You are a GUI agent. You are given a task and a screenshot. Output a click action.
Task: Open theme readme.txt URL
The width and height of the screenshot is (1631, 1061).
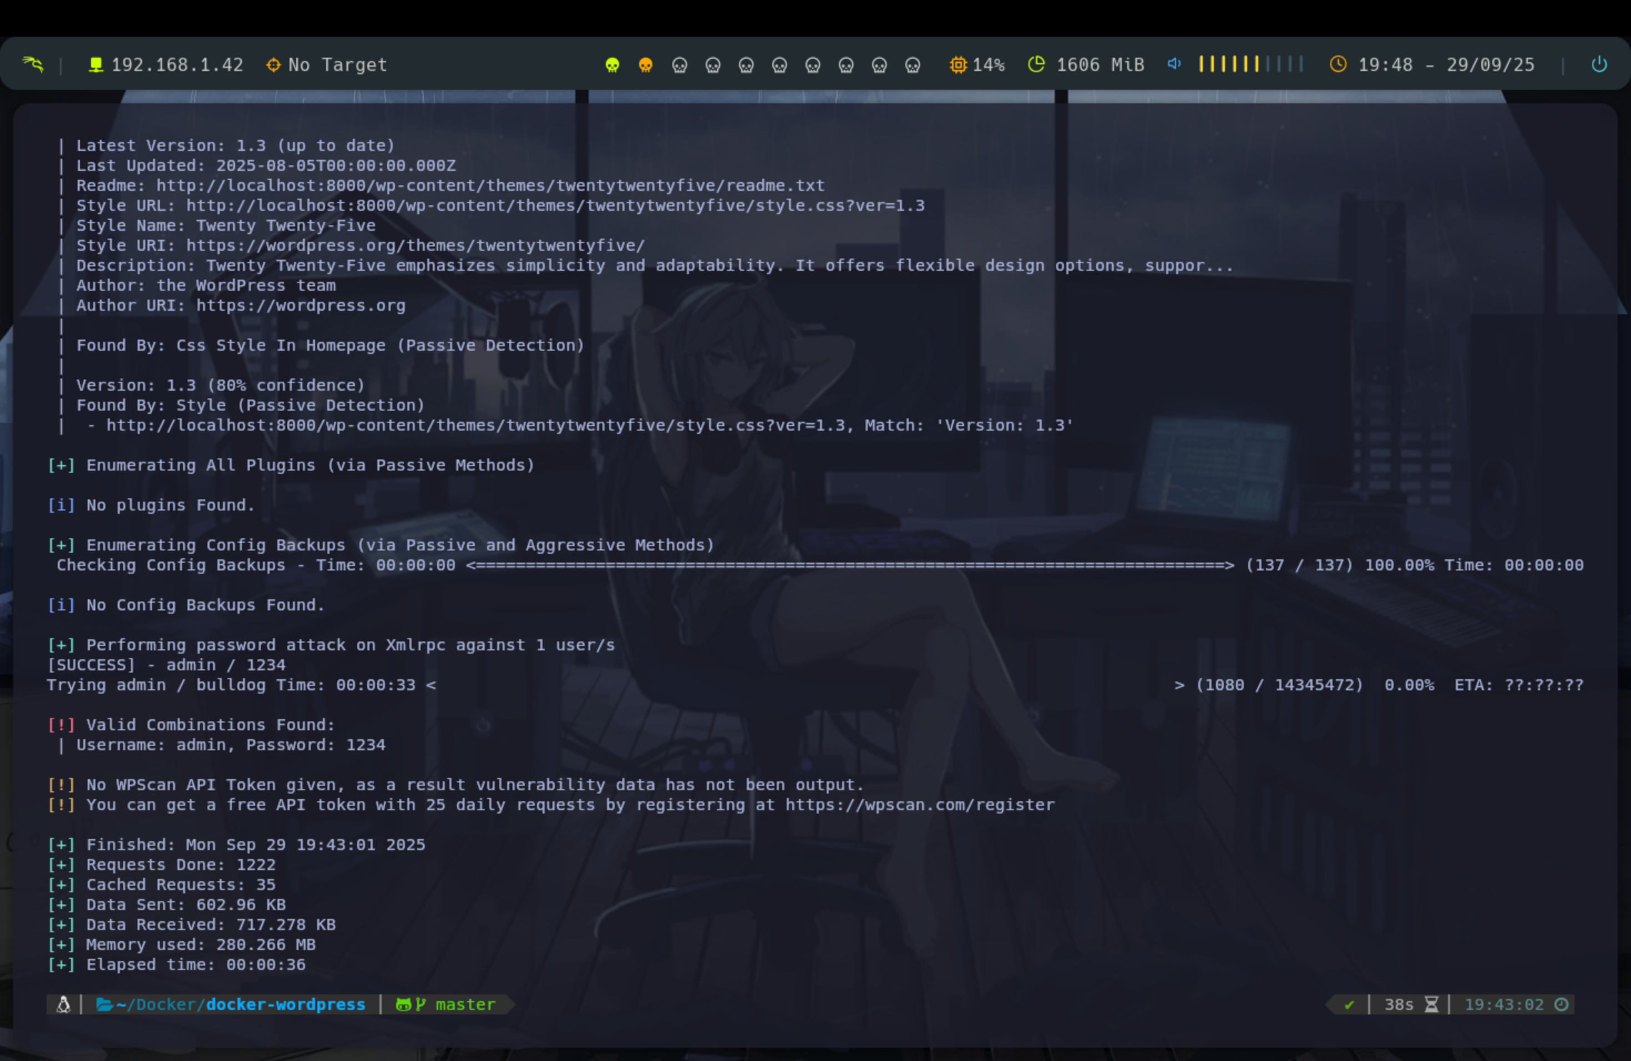tap(490, 186)
